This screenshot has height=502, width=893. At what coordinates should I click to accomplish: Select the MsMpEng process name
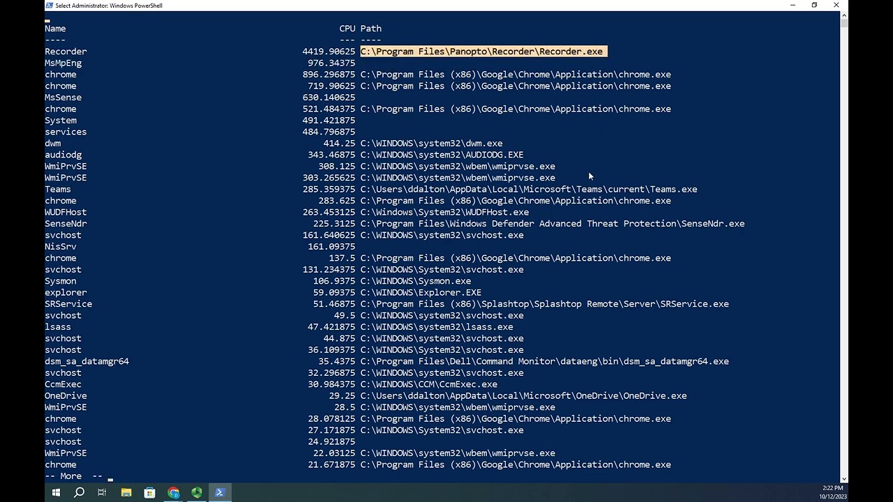coord(63,63)
